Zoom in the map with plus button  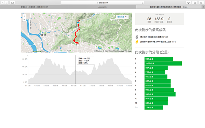(24, 16)
